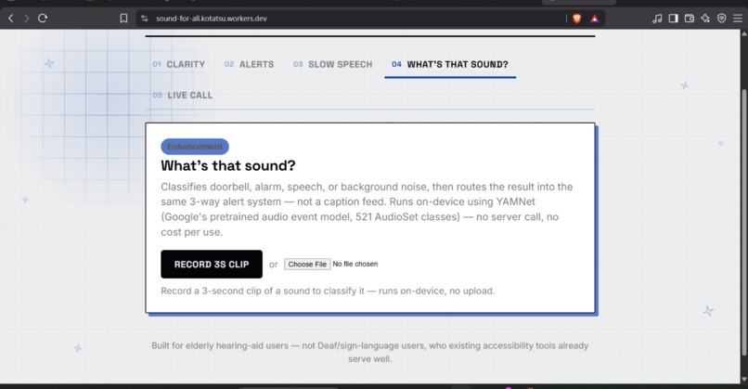Open the Brave Wallet icon
This screenshot has width=748, height=389.
point(690,19)
